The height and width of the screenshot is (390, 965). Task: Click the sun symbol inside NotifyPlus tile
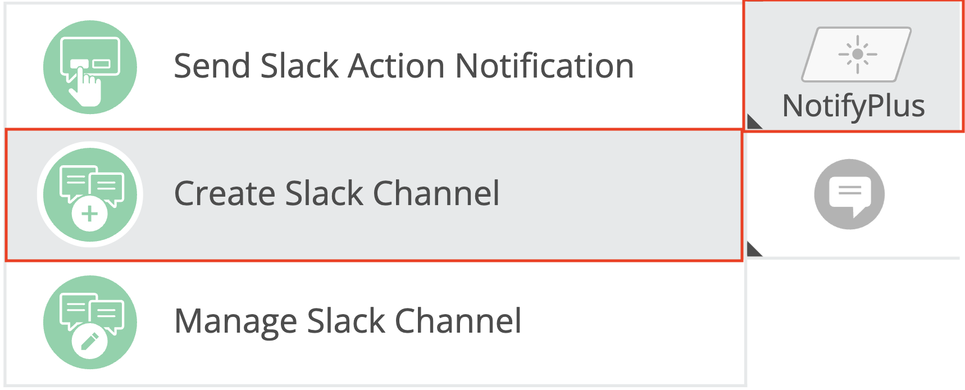[858, 54]
